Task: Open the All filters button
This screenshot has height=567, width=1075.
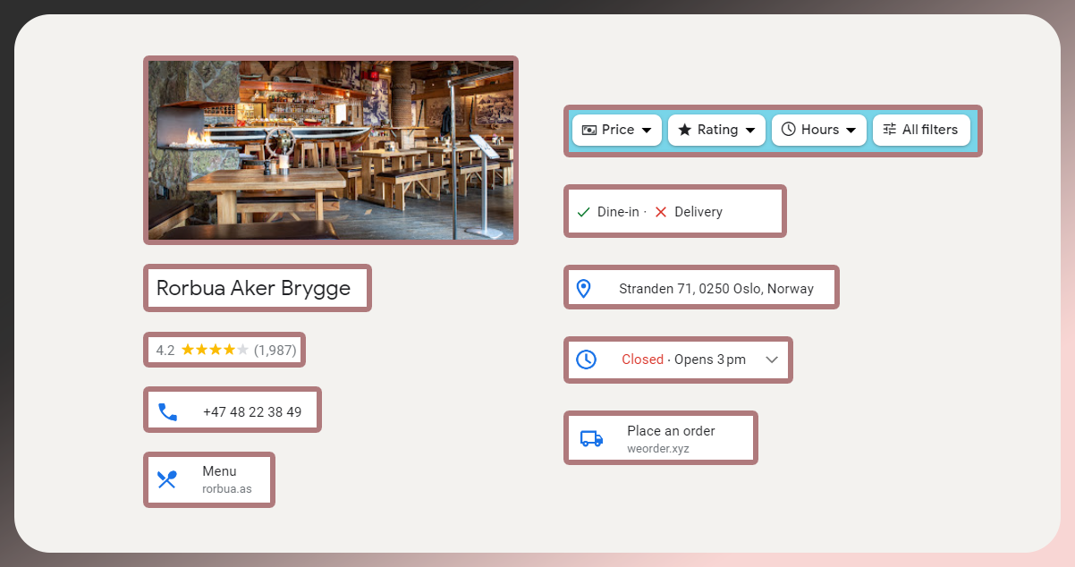Action: click(x=921, y=130)
